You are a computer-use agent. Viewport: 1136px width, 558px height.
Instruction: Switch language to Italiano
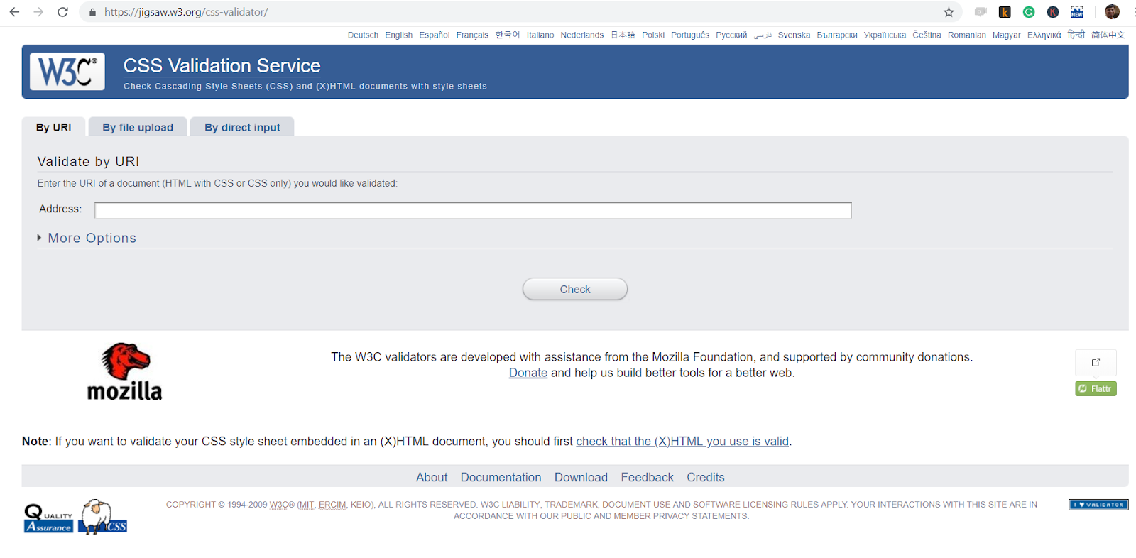tap(540, 35)
